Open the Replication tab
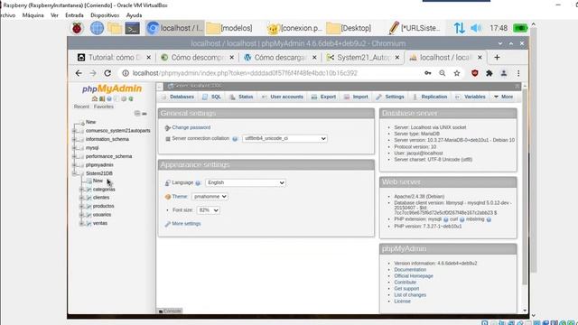This screenshot has width=578, height=325. point(430,97)
